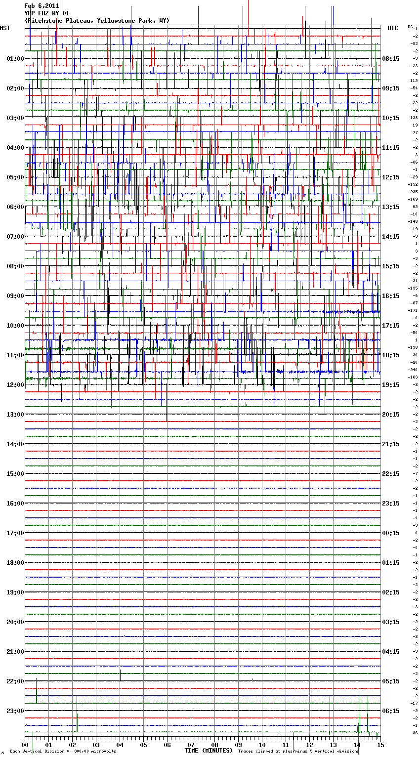
Task: Click the 13:15 UTC time label
Action: (391, 207)
